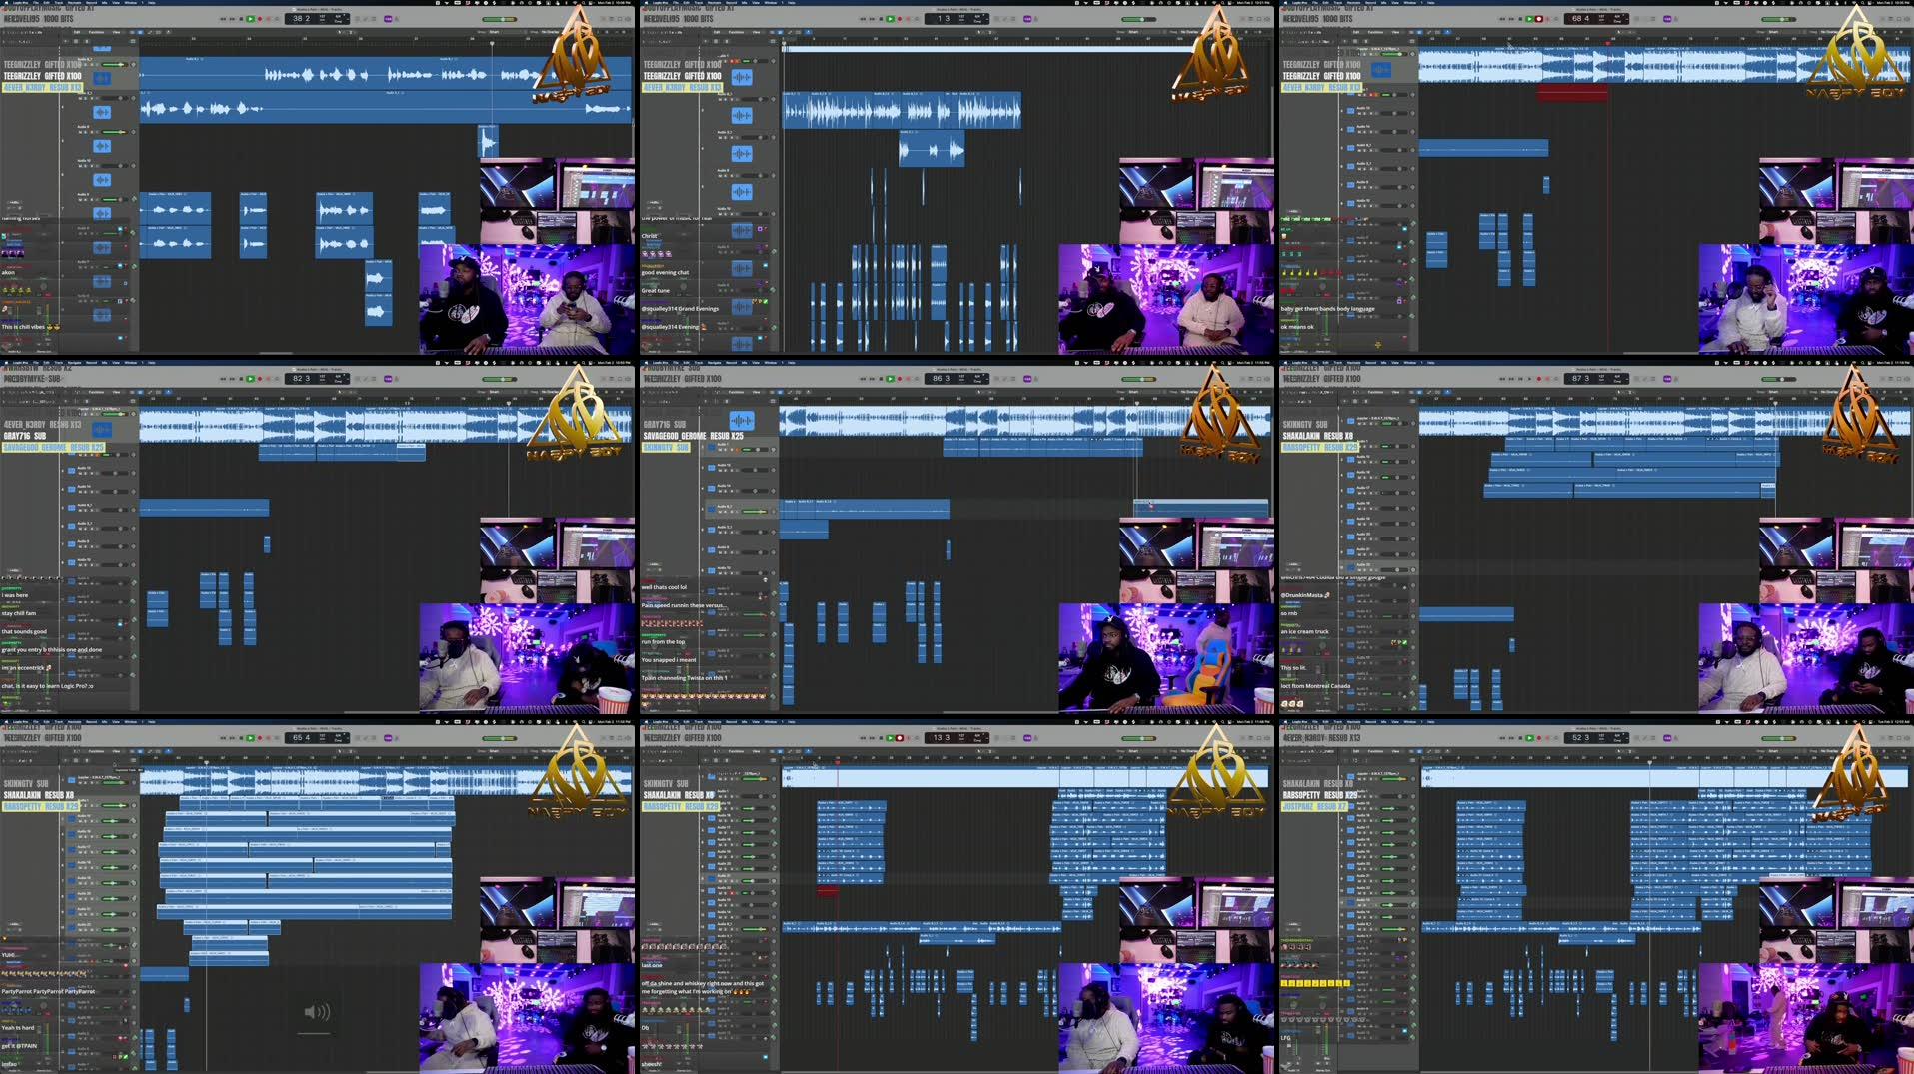Open the Track menu in the Logic Pro menu bar

tap(58, 3)
